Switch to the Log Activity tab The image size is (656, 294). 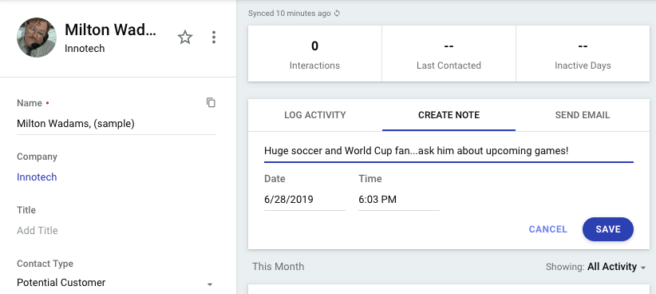[315, 115]
